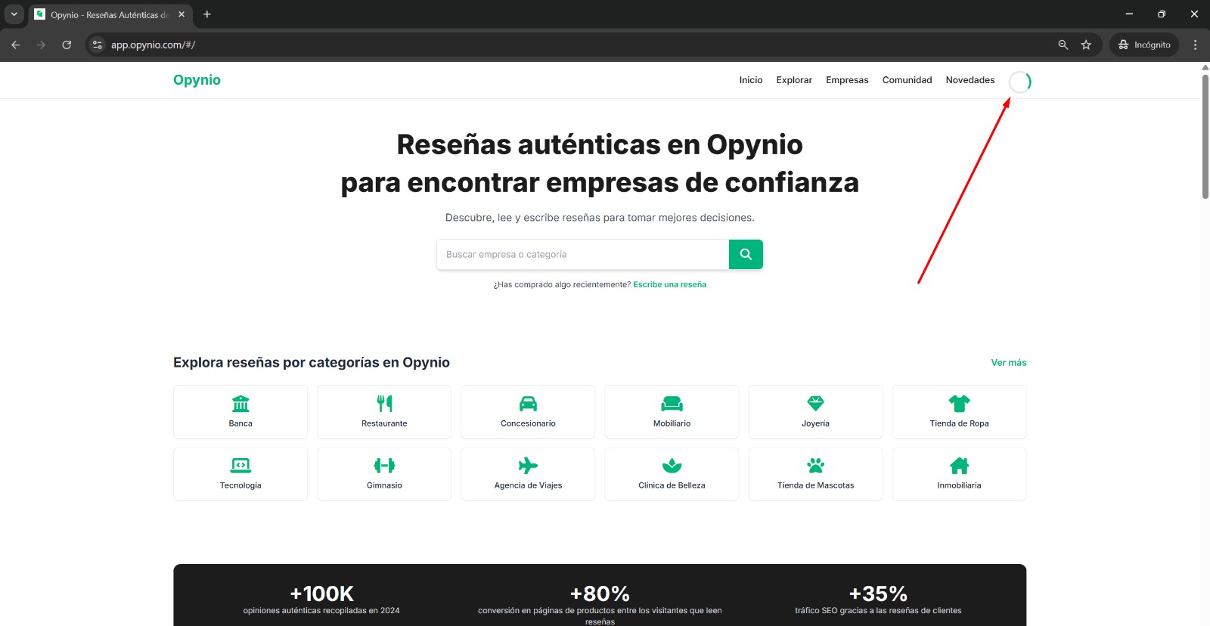Open the browser zoom magnifier control
Image resolution: width=1210 pixels, height=626 pixels.
pyautogui.click(x=1063, y=45)
